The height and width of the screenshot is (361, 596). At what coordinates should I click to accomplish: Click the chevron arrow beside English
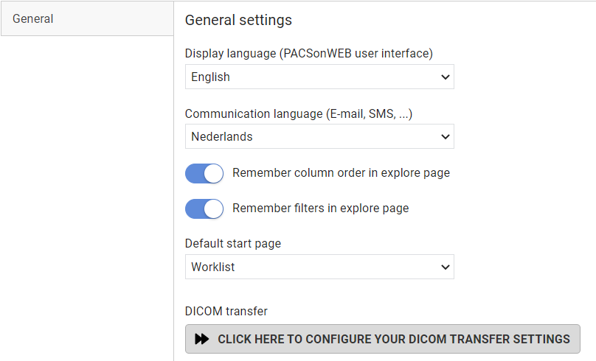pyautogui.click(x=445, y=77)
